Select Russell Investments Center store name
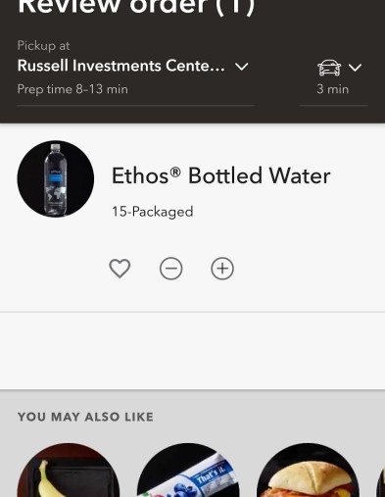385x497 pixels. (121, 66)
